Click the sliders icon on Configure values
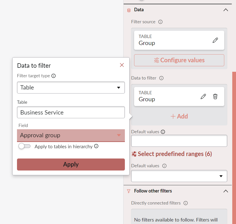Screen dimensions: 236x224 click(x=157, y=60)
